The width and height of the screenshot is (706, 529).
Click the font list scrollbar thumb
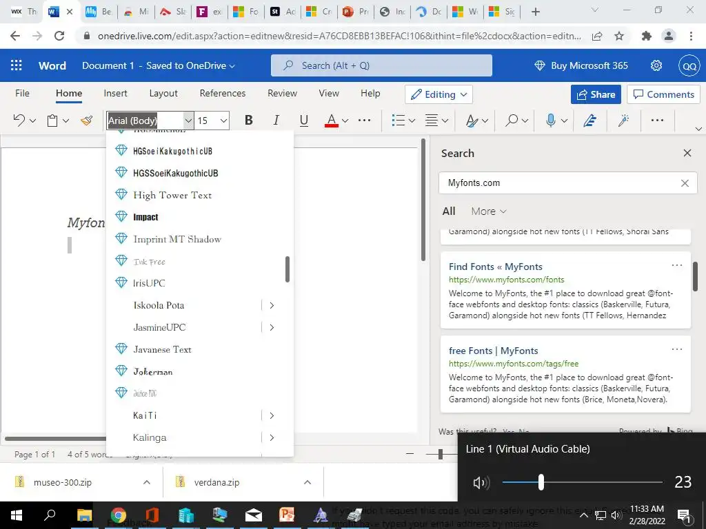(288, 269)
